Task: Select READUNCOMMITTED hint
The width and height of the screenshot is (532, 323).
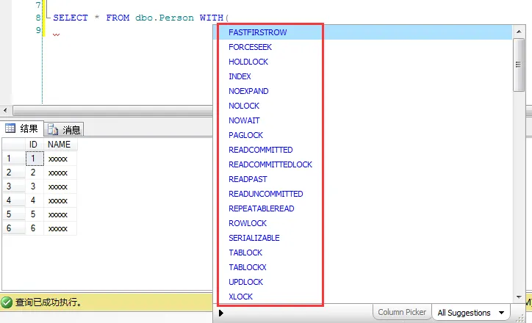Action: (x=266, y=194)
